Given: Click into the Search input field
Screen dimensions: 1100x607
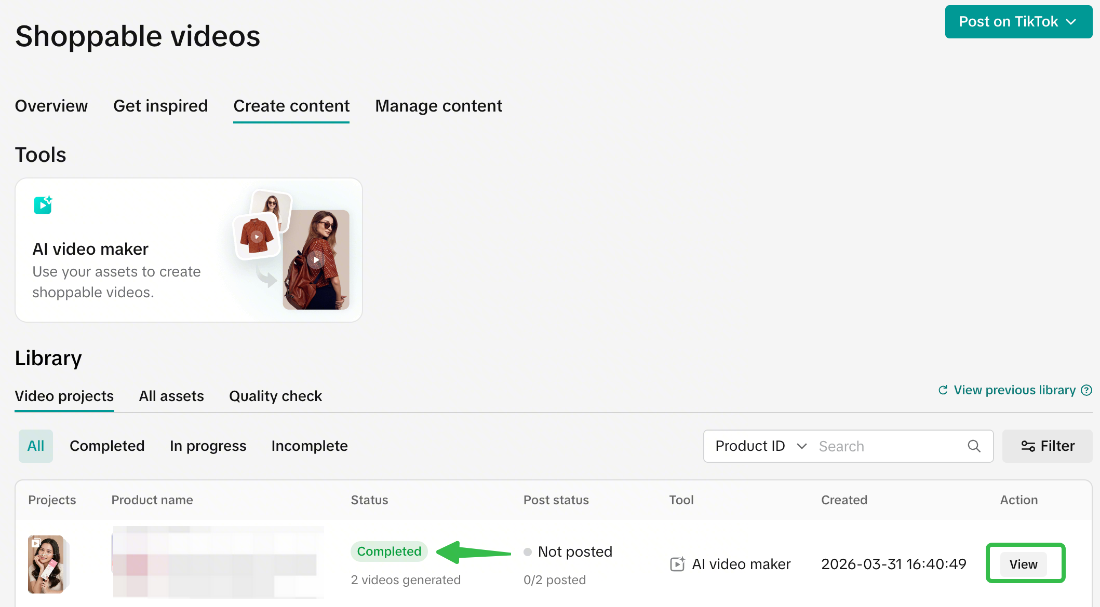Looking at the screenshot, I should pos(888,446).
